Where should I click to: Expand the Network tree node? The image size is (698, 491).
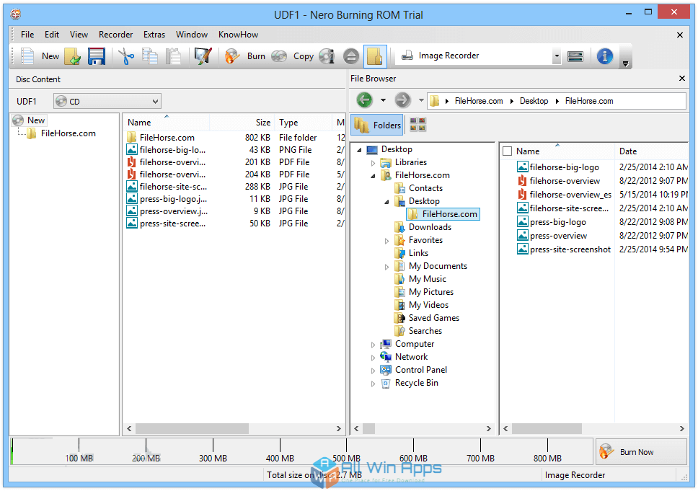(373, 358)
